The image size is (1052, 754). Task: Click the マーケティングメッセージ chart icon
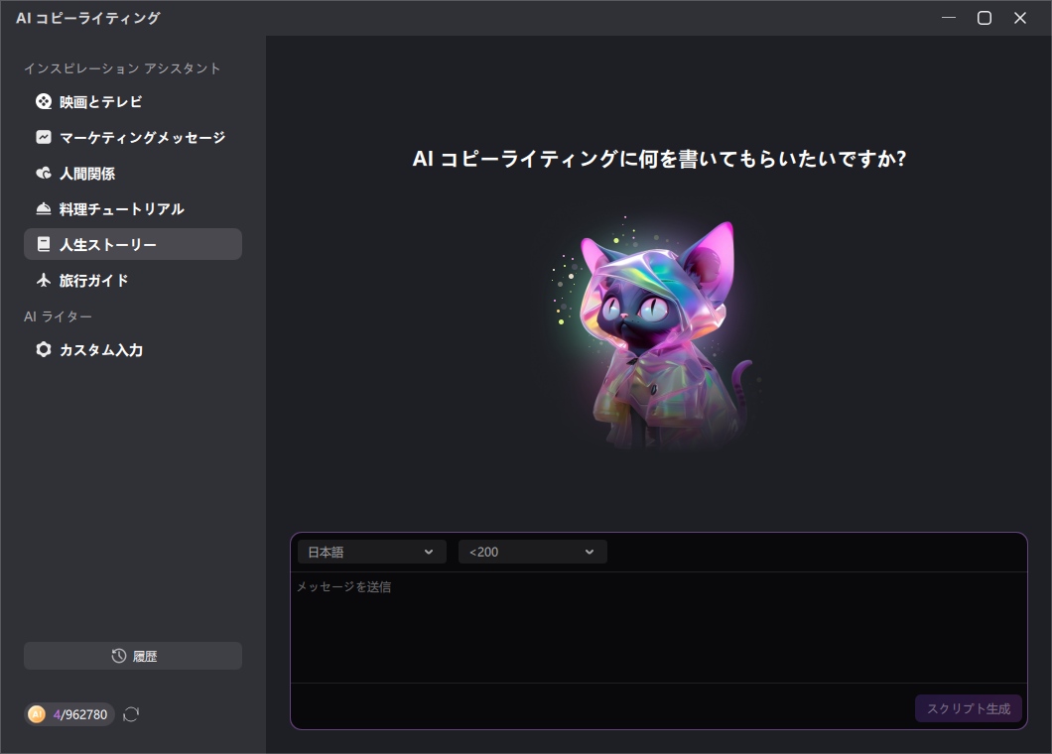coord(42,137)
